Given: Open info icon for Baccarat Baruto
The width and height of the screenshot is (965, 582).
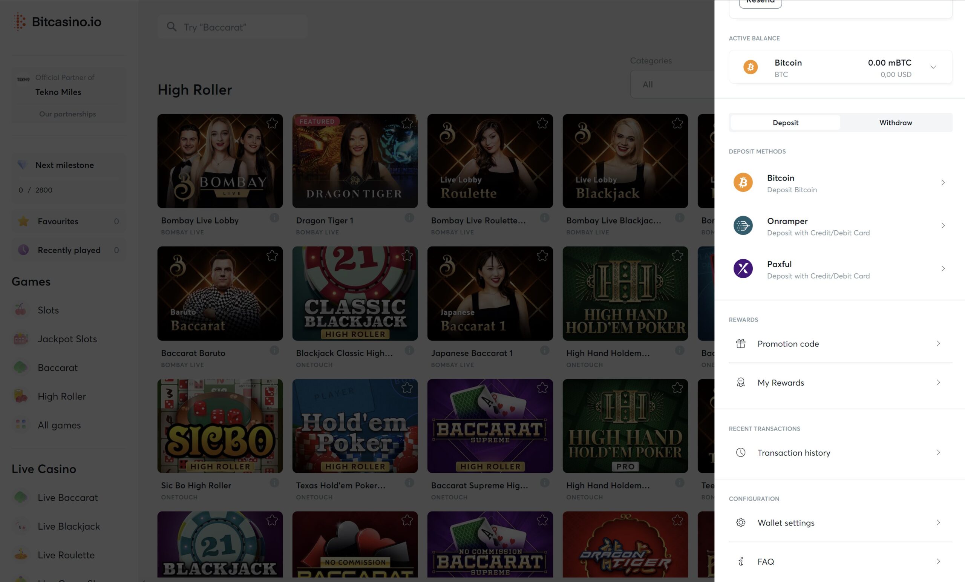Looking at the screenshot, I should click(274, 351).
